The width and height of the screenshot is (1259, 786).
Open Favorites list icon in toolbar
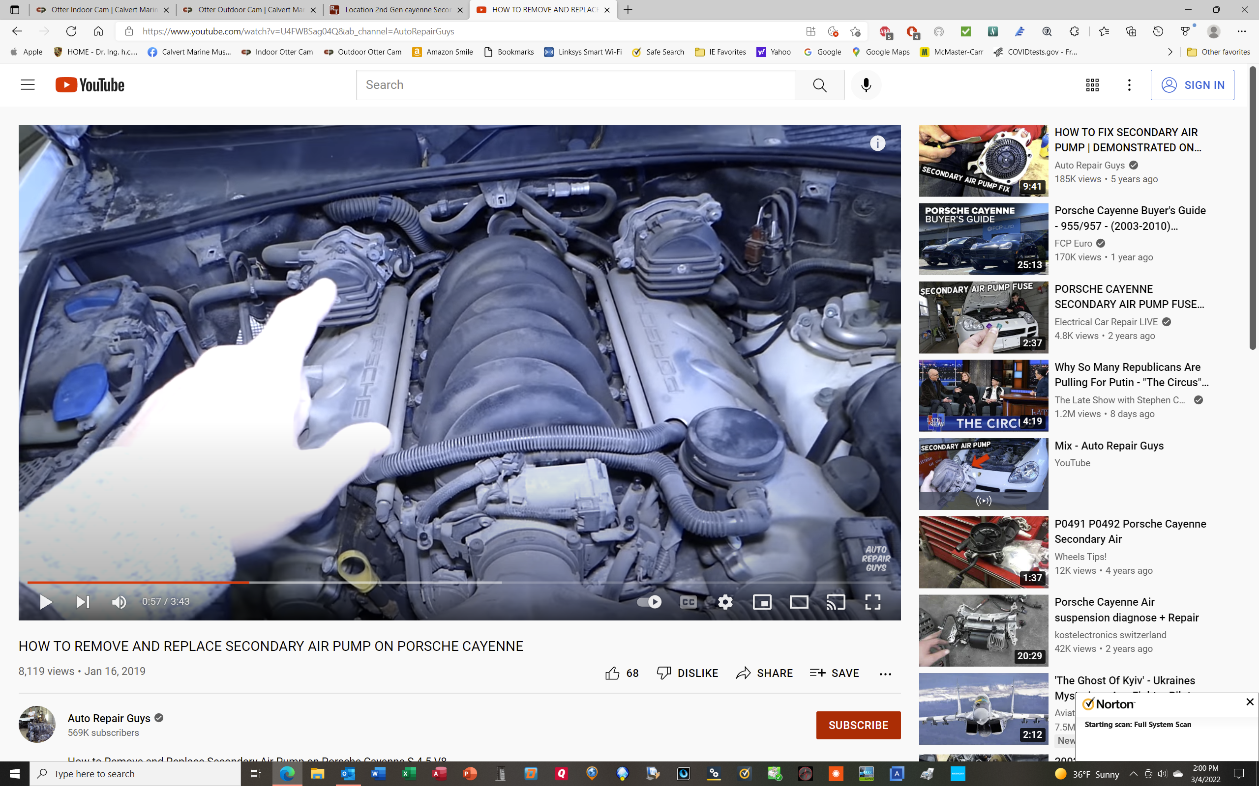pos(1104,31)
